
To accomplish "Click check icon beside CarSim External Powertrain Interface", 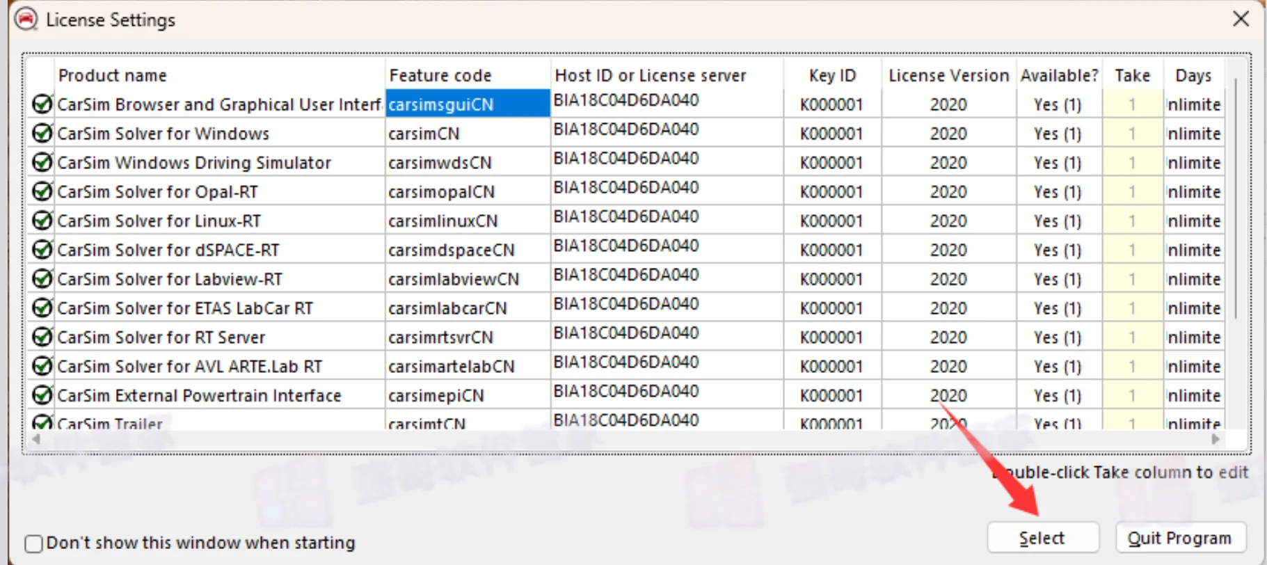I will (x=42, y=395).
